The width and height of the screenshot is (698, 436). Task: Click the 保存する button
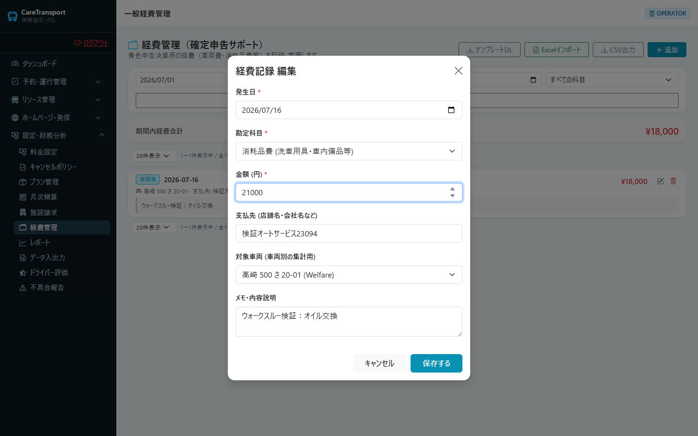point(436,363)
